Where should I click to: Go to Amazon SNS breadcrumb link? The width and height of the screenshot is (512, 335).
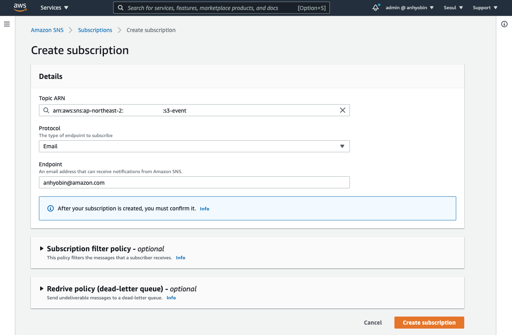click(47, 30)
